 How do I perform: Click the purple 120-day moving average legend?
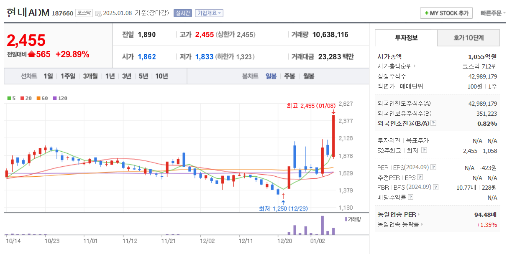59,99
